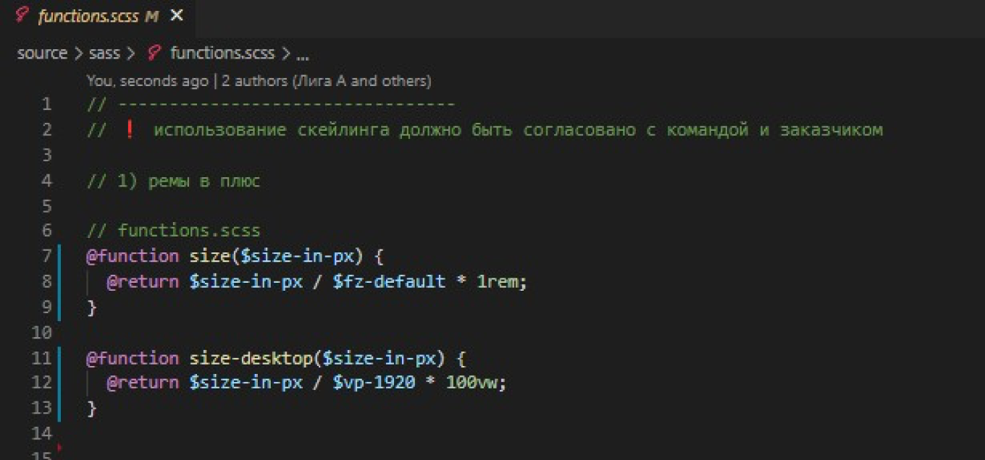Click line number 14 in the gutter
Image resolution: width=985 pixels, height=460 pixels.
click(42, 434)
